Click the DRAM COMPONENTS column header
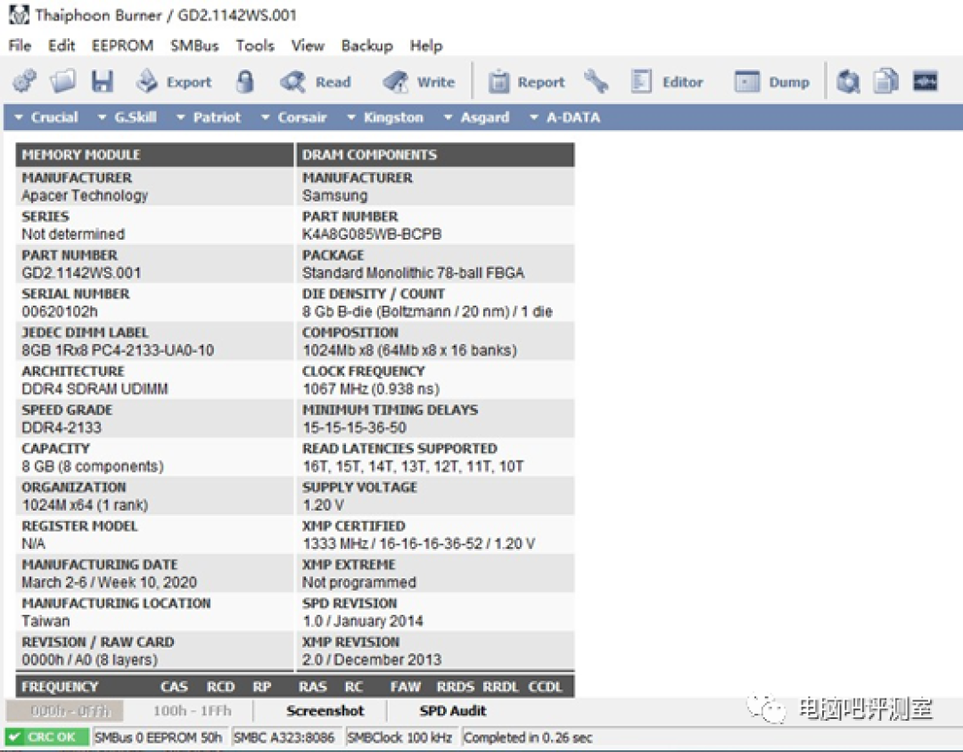Viewport: 963px width, 752px height. click(x=435, y=155)
